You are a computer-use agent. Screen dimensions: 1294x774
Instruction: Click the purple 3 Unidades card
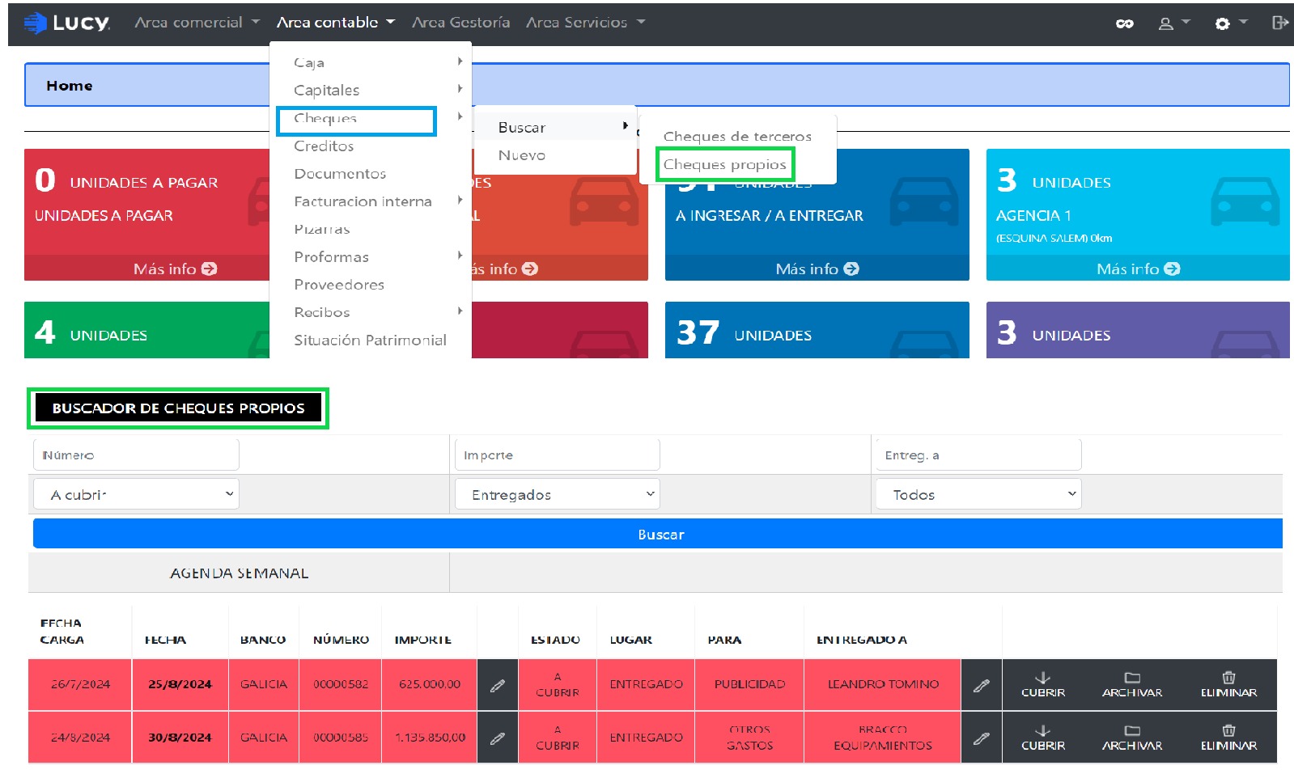point(1138,330)
